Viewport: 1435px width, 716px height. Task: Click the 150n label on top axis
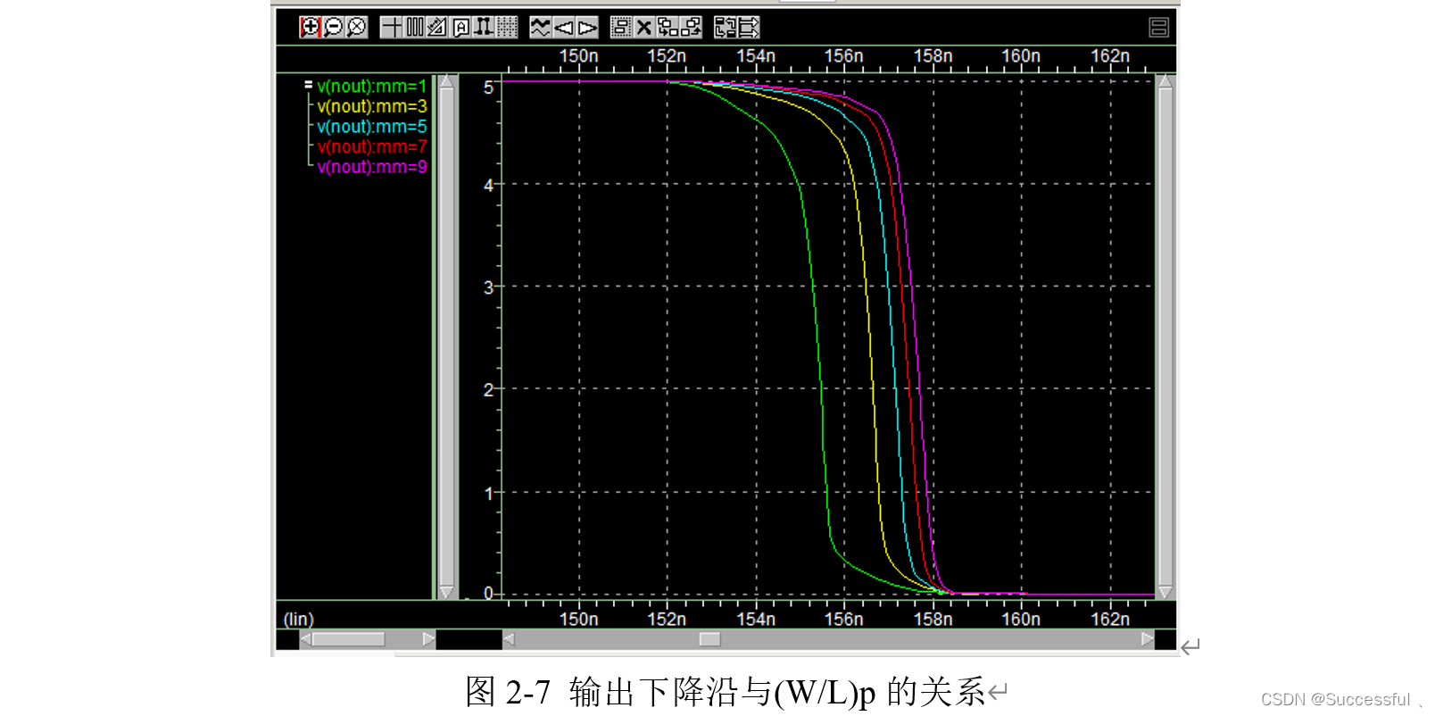(x=578, y=56)
